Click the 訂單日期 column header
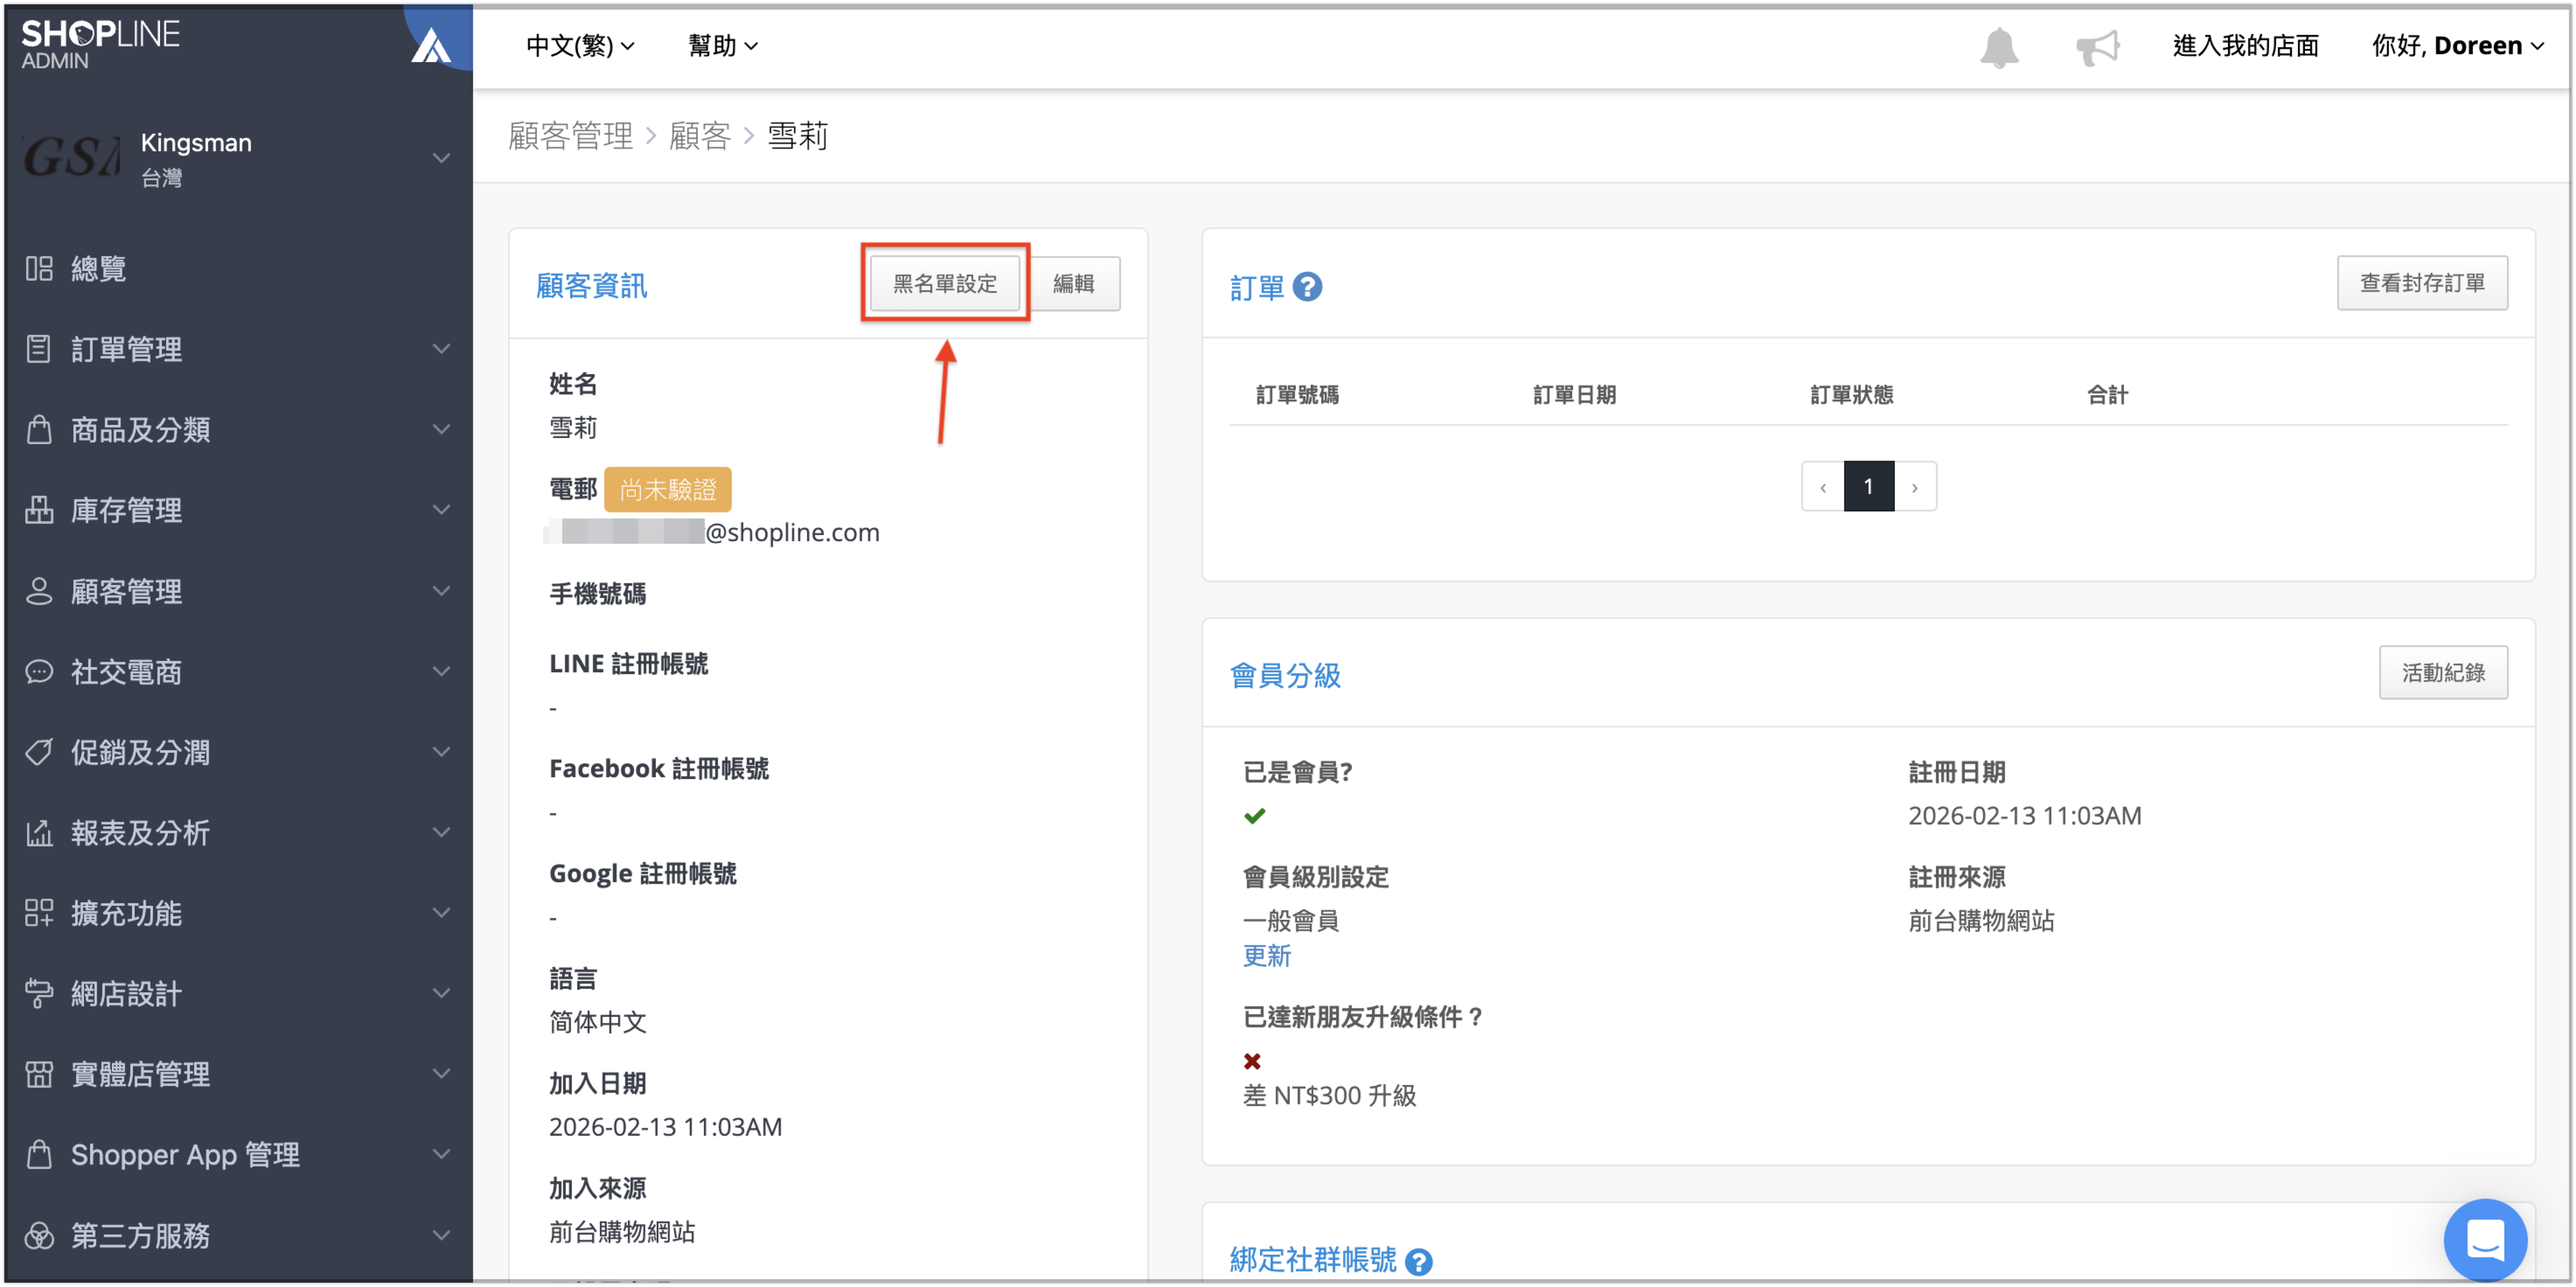This screenshot has width=2576, height=1287. [x=1574, y=395]
